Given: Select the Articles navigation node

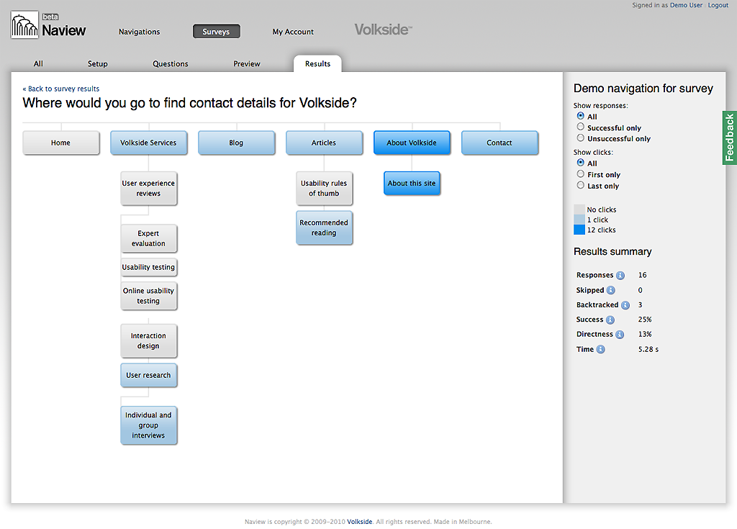Looking at the screenshot, I should coord(324,143).
